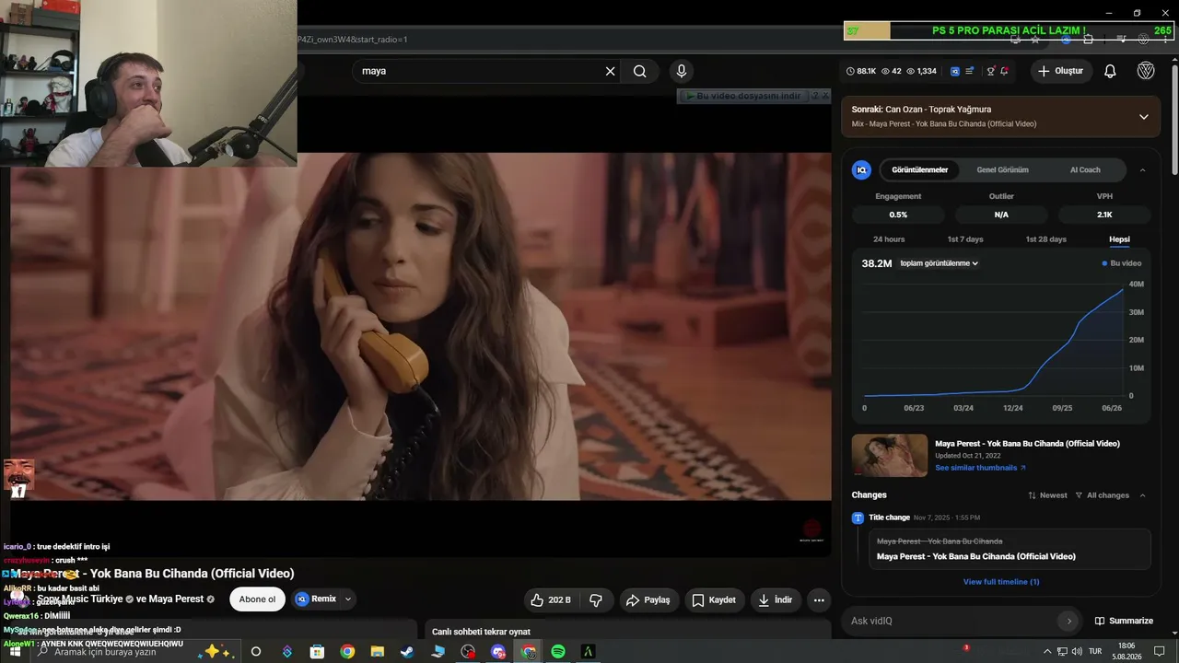This screenshot has width=1179, height=663.
Task: Open Steam from the taskbar
Action: (x=406, y=652)
